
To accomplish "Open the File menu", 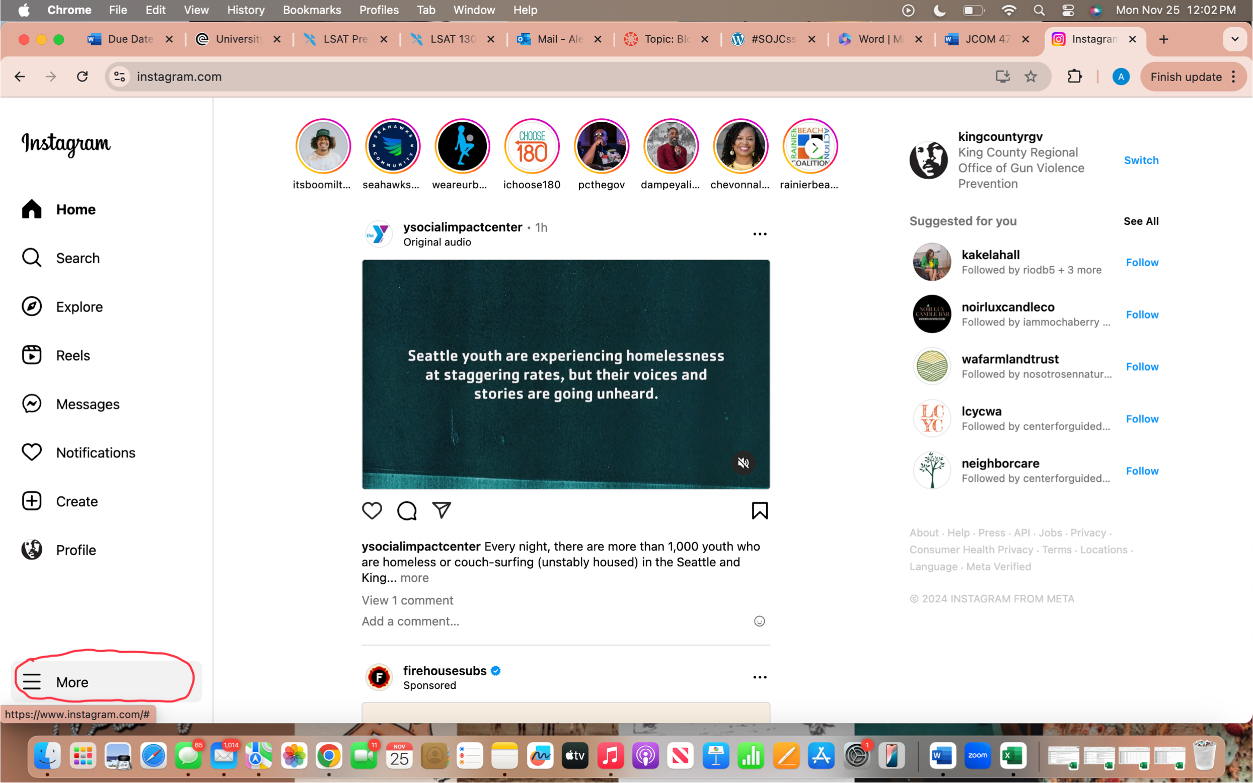I will [x=118, y=10].
